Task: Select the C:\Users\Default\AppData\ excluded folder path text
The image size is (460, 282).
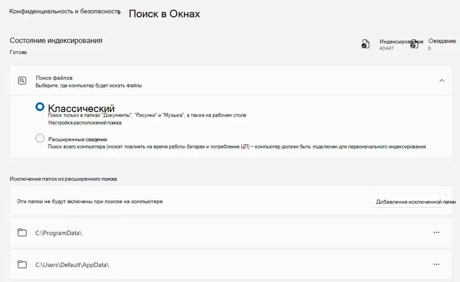Action: click(72, 265)
